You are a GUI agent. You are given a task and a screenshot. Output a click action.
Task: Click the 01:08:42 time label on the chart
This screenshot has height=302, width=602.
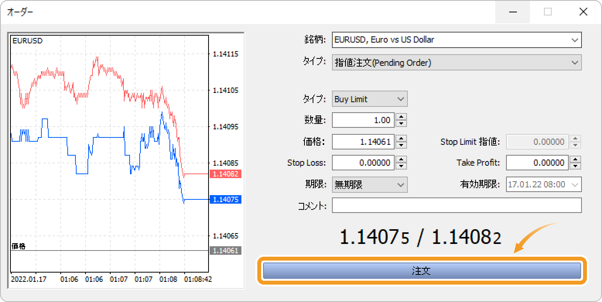(198, 279)
